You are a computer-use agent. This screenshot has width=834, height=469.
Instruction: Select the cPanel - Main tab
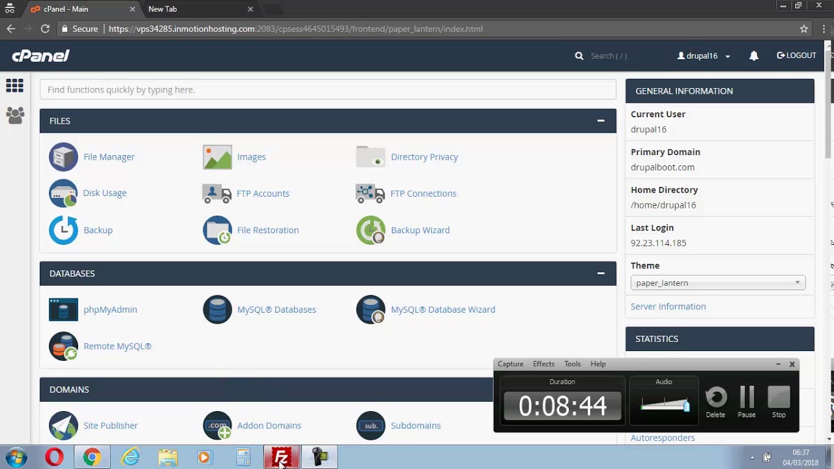pos(82,9)
